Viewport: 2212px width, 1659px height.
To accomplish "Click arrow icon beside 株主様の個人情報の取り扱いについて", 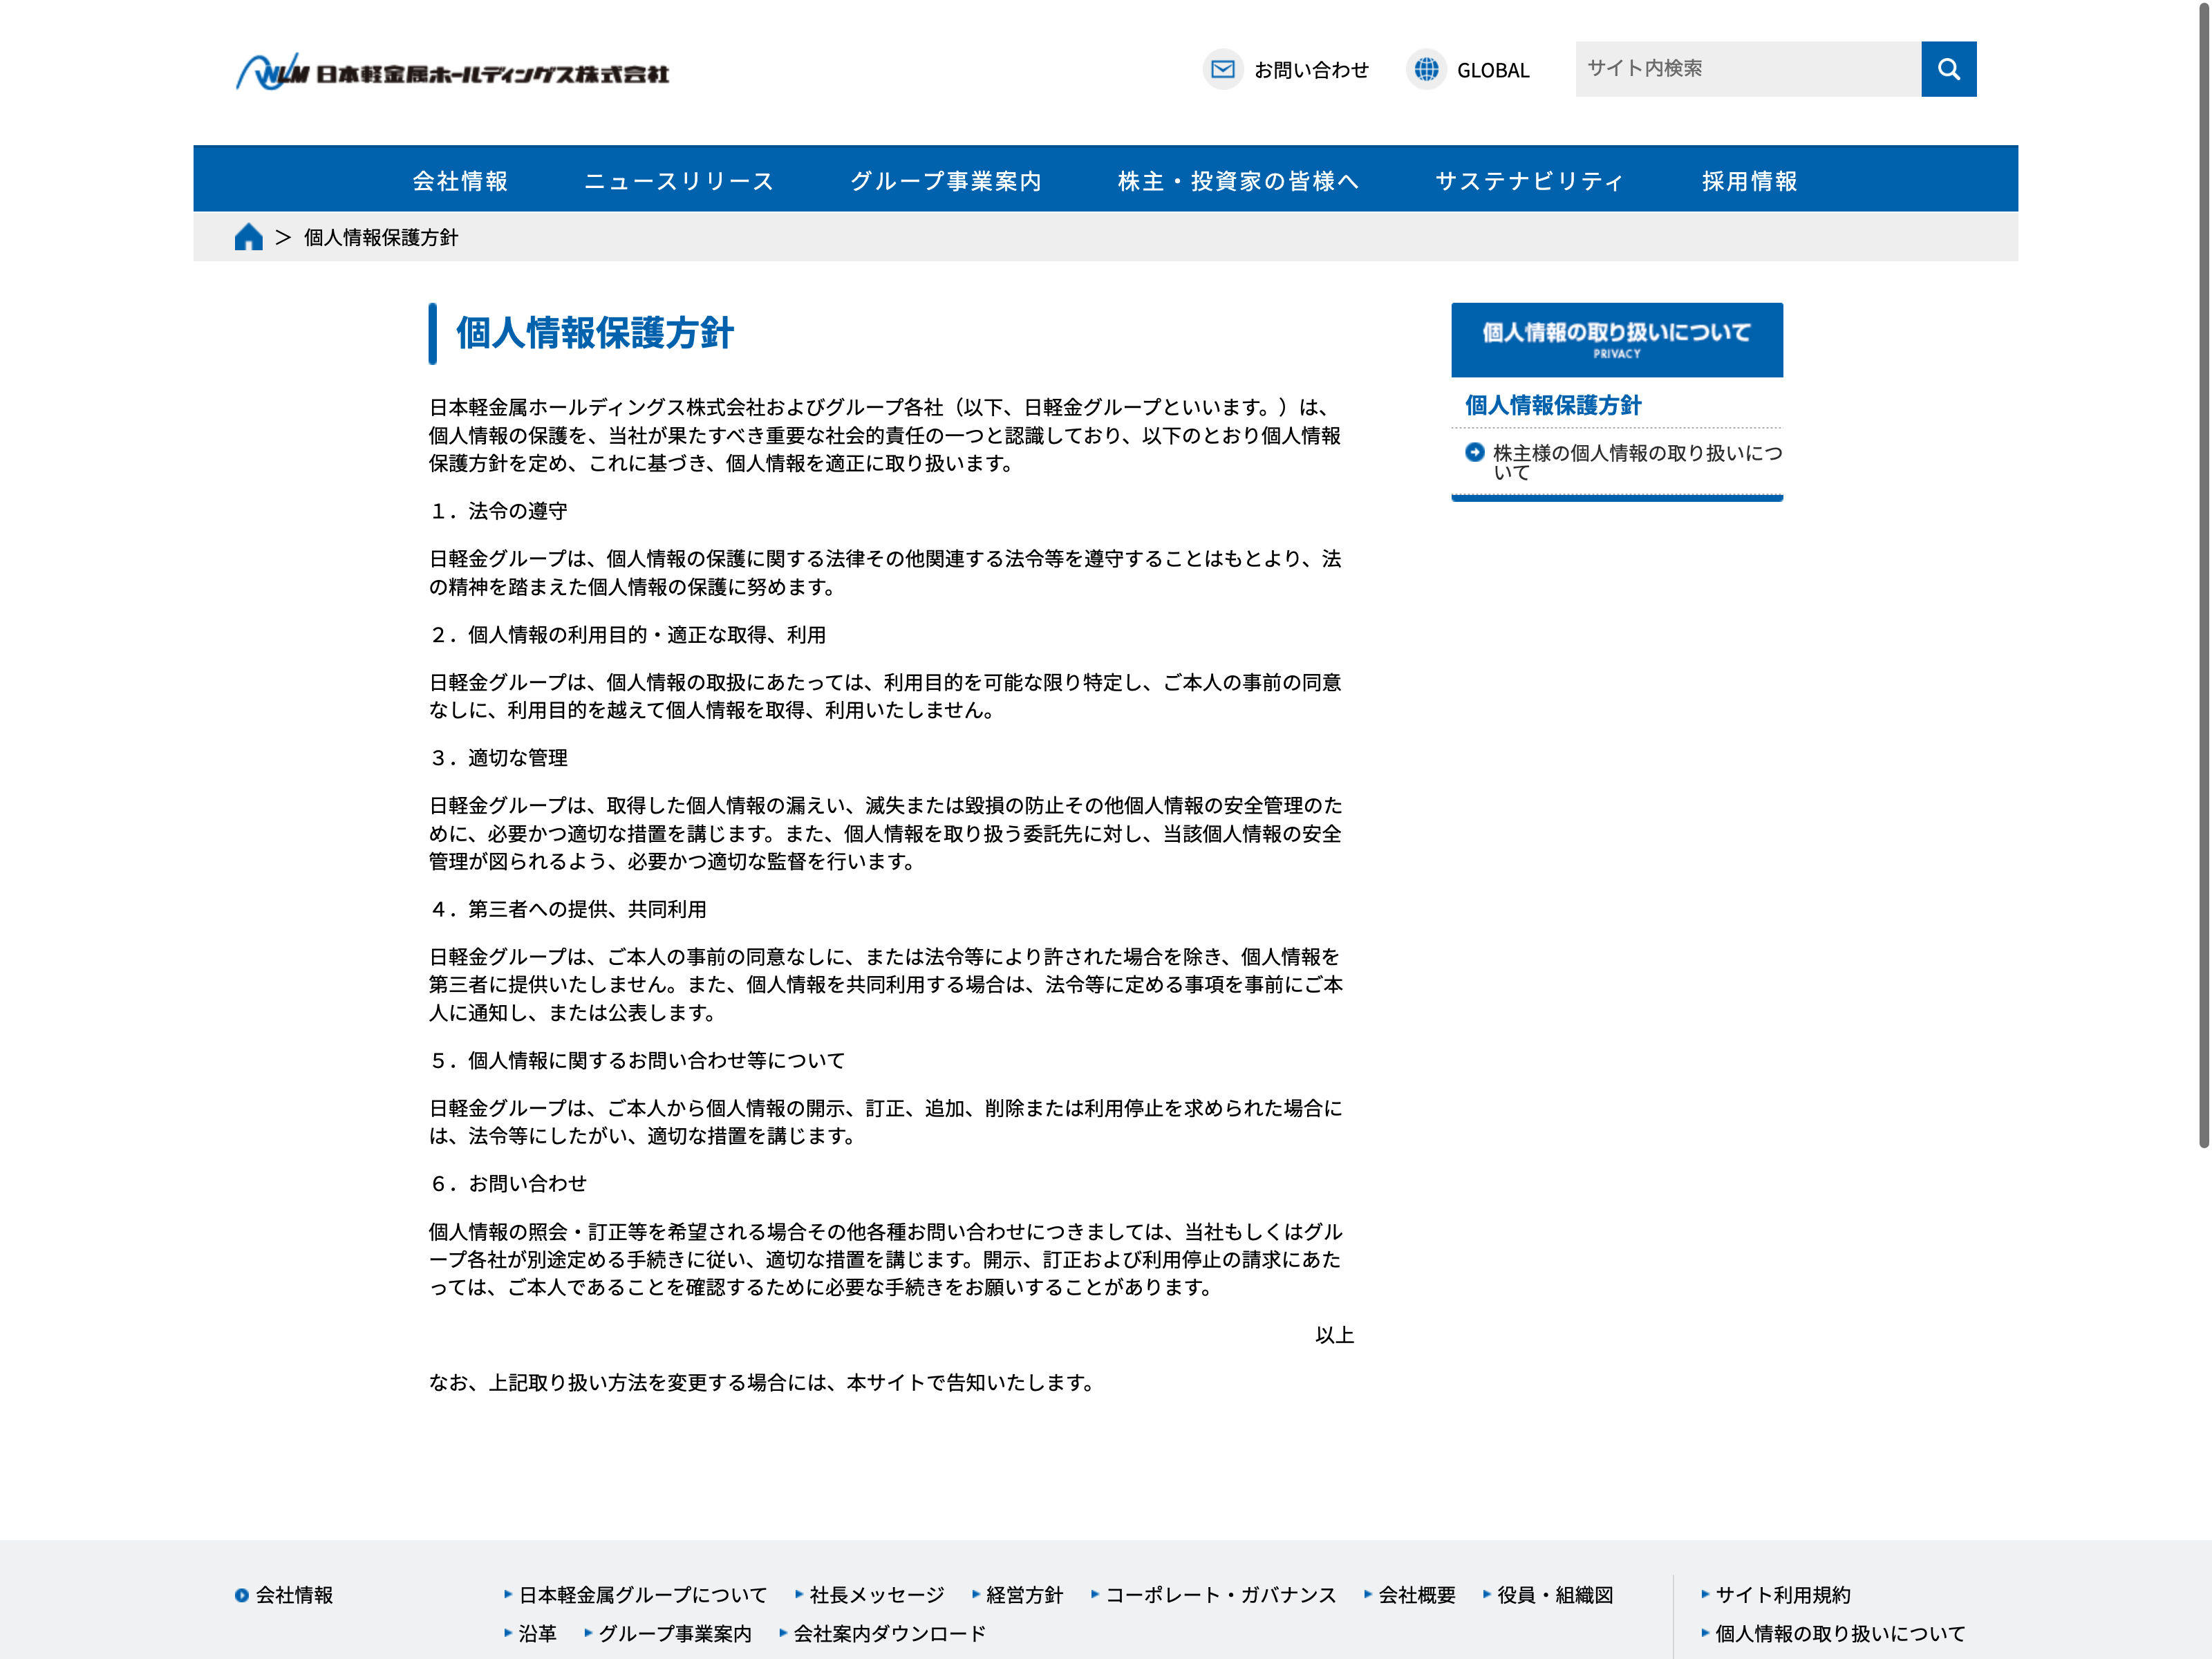I will click(1474, 452).
